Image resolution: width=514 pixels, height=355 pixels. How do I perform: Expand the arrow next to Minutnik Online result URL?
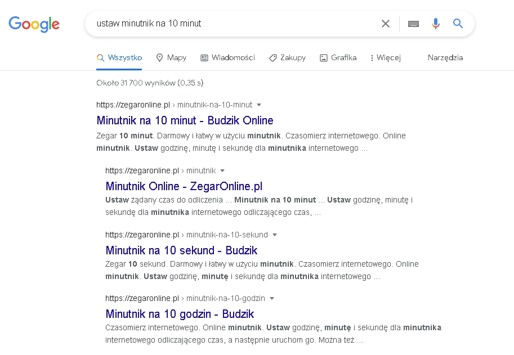point(222,170)
